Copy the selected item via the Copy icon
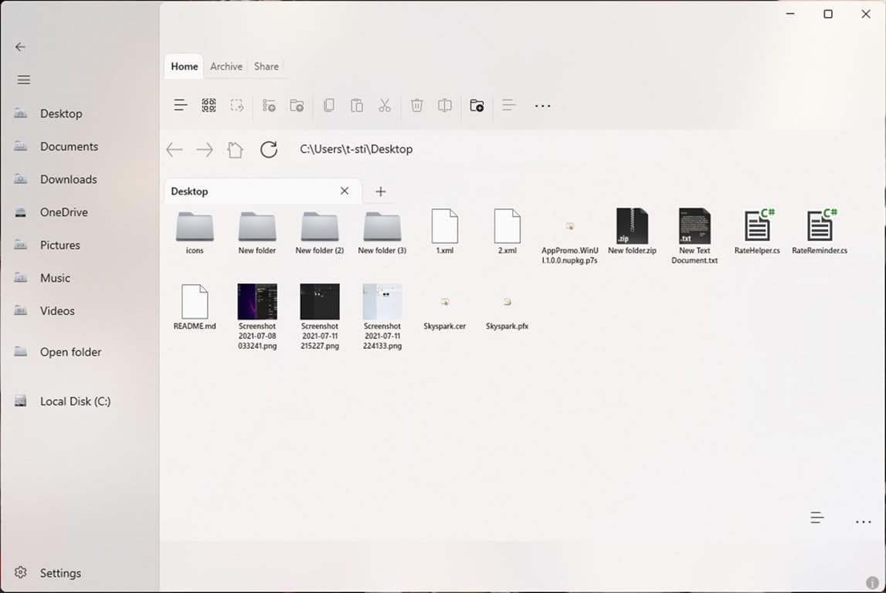 329,105
